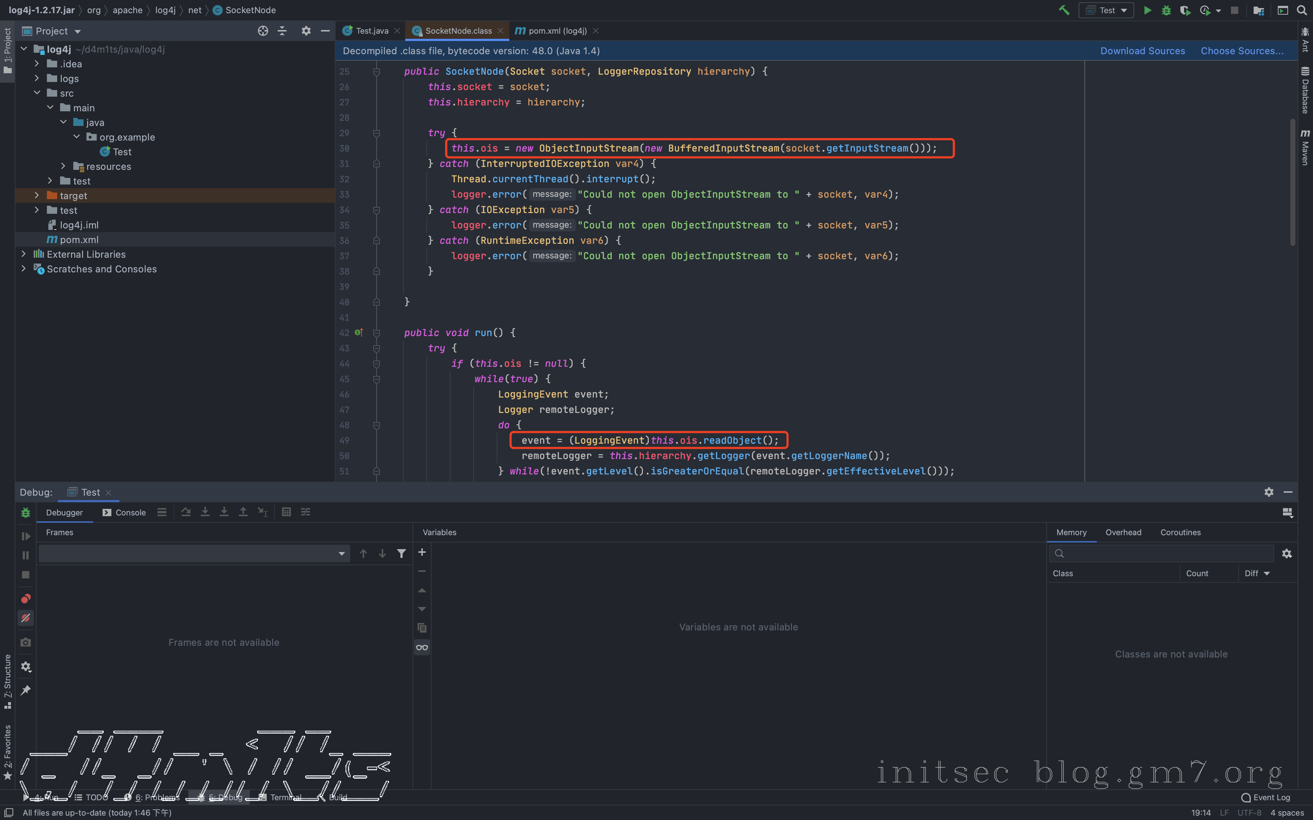Toggle Mute Breakpoints in debug sidebar
This screenshot has height=820, width=1313.
point(26,618)
